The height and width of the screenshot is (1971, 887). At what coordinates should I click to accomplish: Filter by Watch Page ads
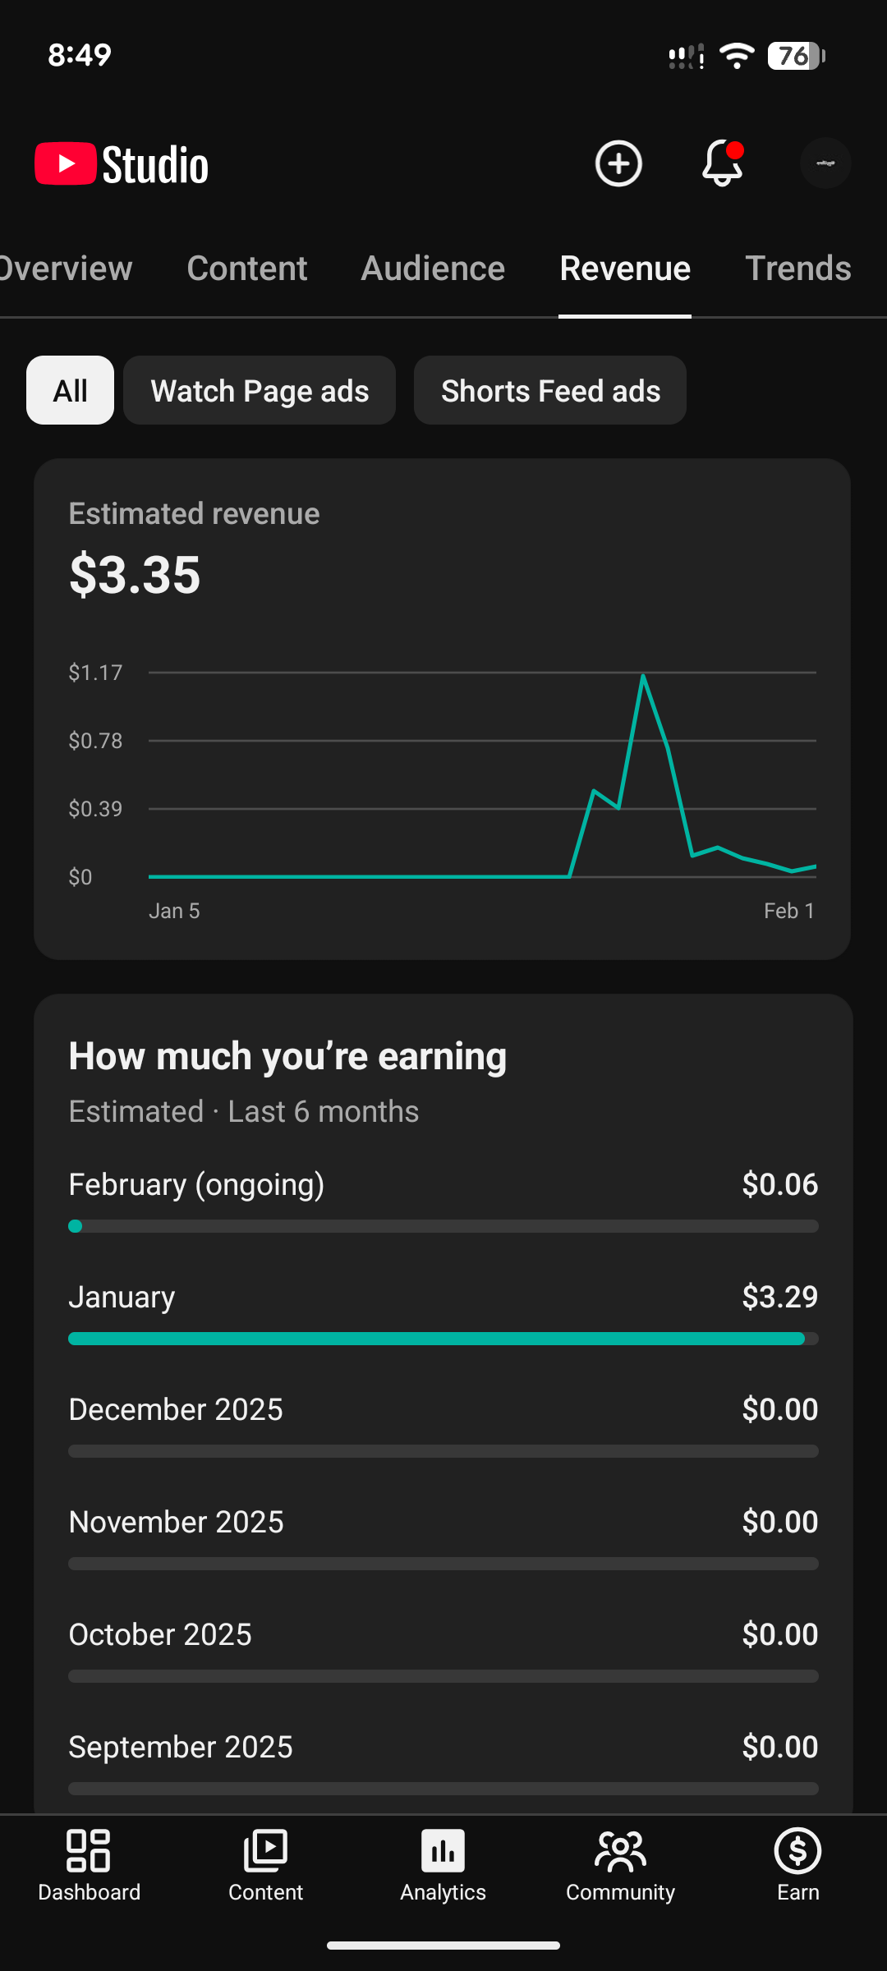point(260,390)
